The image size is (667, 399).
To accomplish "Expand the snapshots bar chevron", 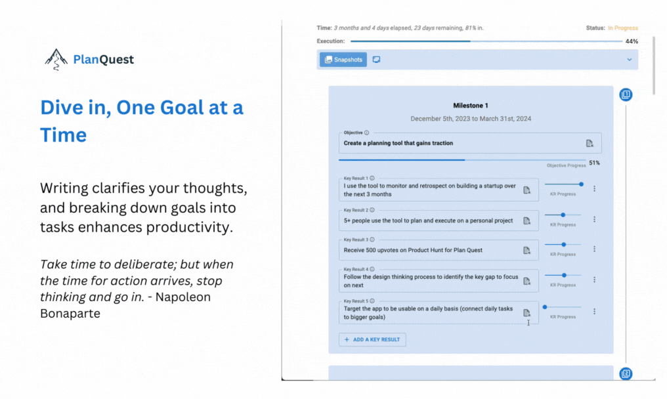I will [x=629, y=60].
